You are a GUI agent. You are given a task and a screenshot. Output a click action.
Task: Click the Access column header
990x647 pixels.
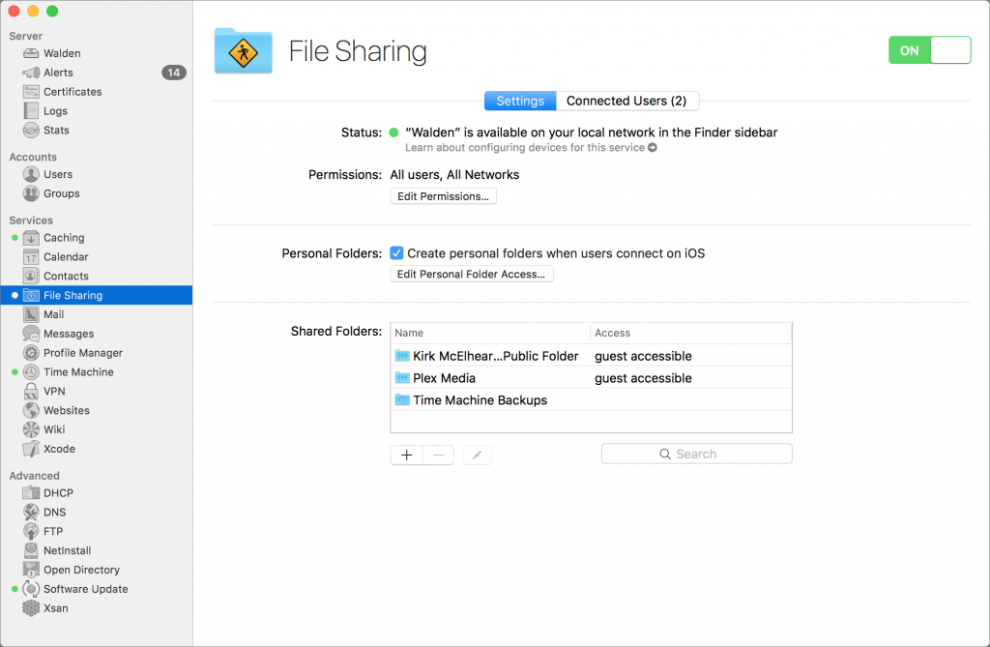tap(690, 333)
